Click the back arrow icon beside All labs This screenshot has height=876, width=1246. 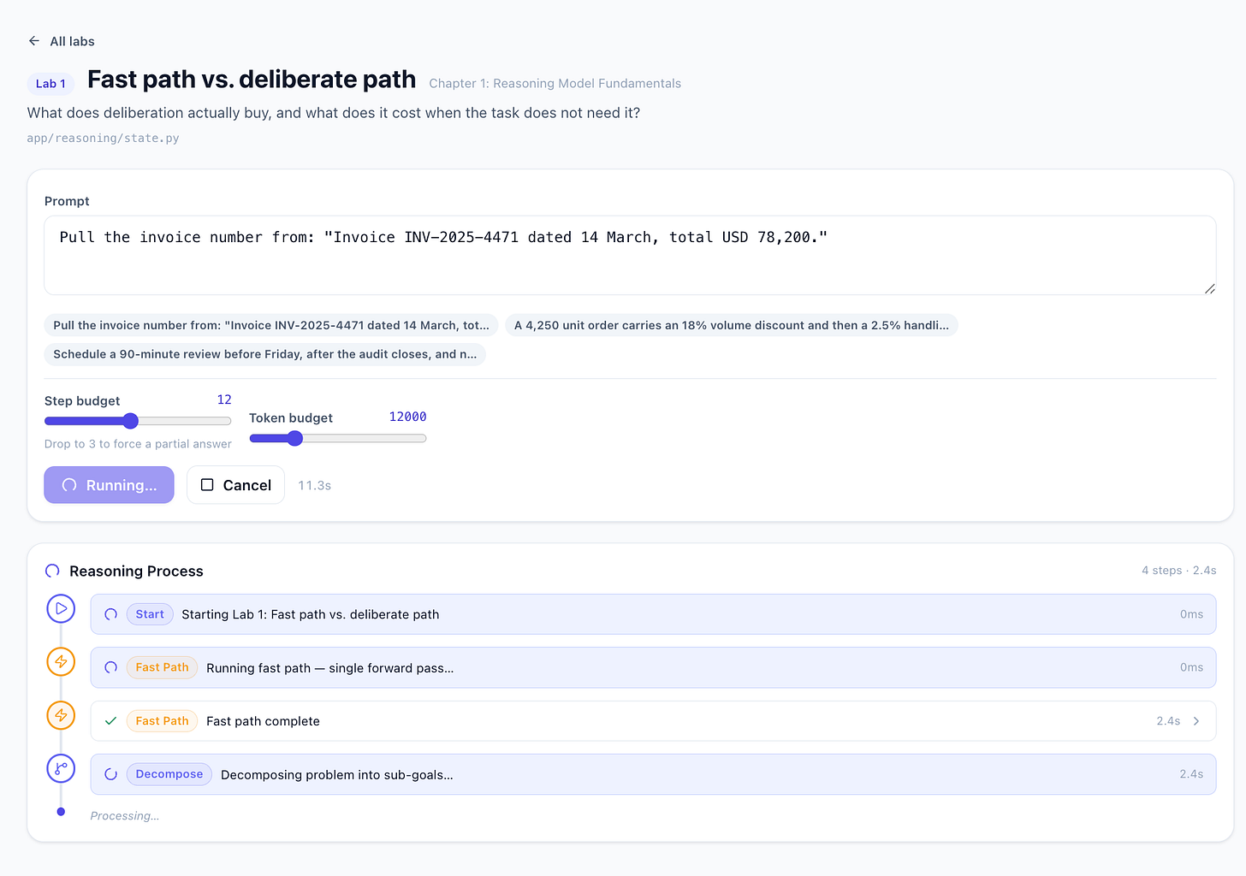click(34, 41)
